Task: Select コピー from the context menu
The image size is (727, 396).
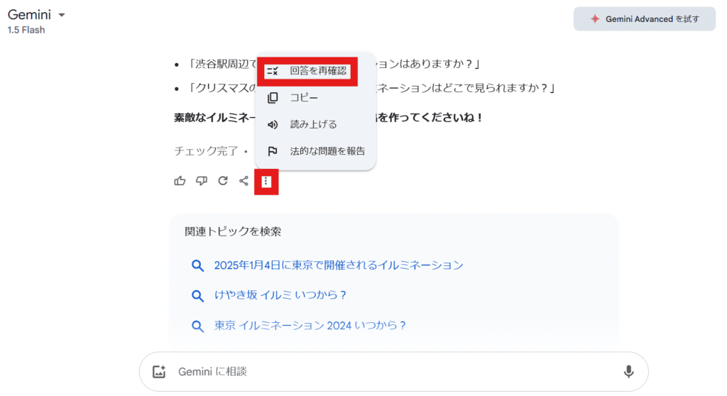Action: (304, 98)
